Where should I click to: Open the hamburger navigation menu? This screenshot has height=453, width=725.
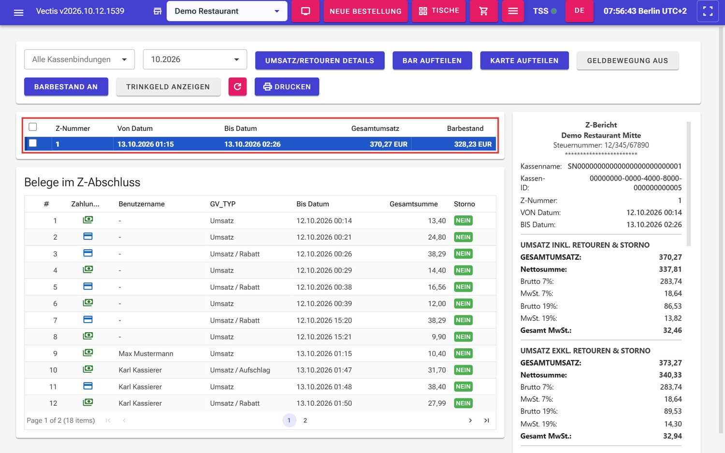tap(19, 12)
